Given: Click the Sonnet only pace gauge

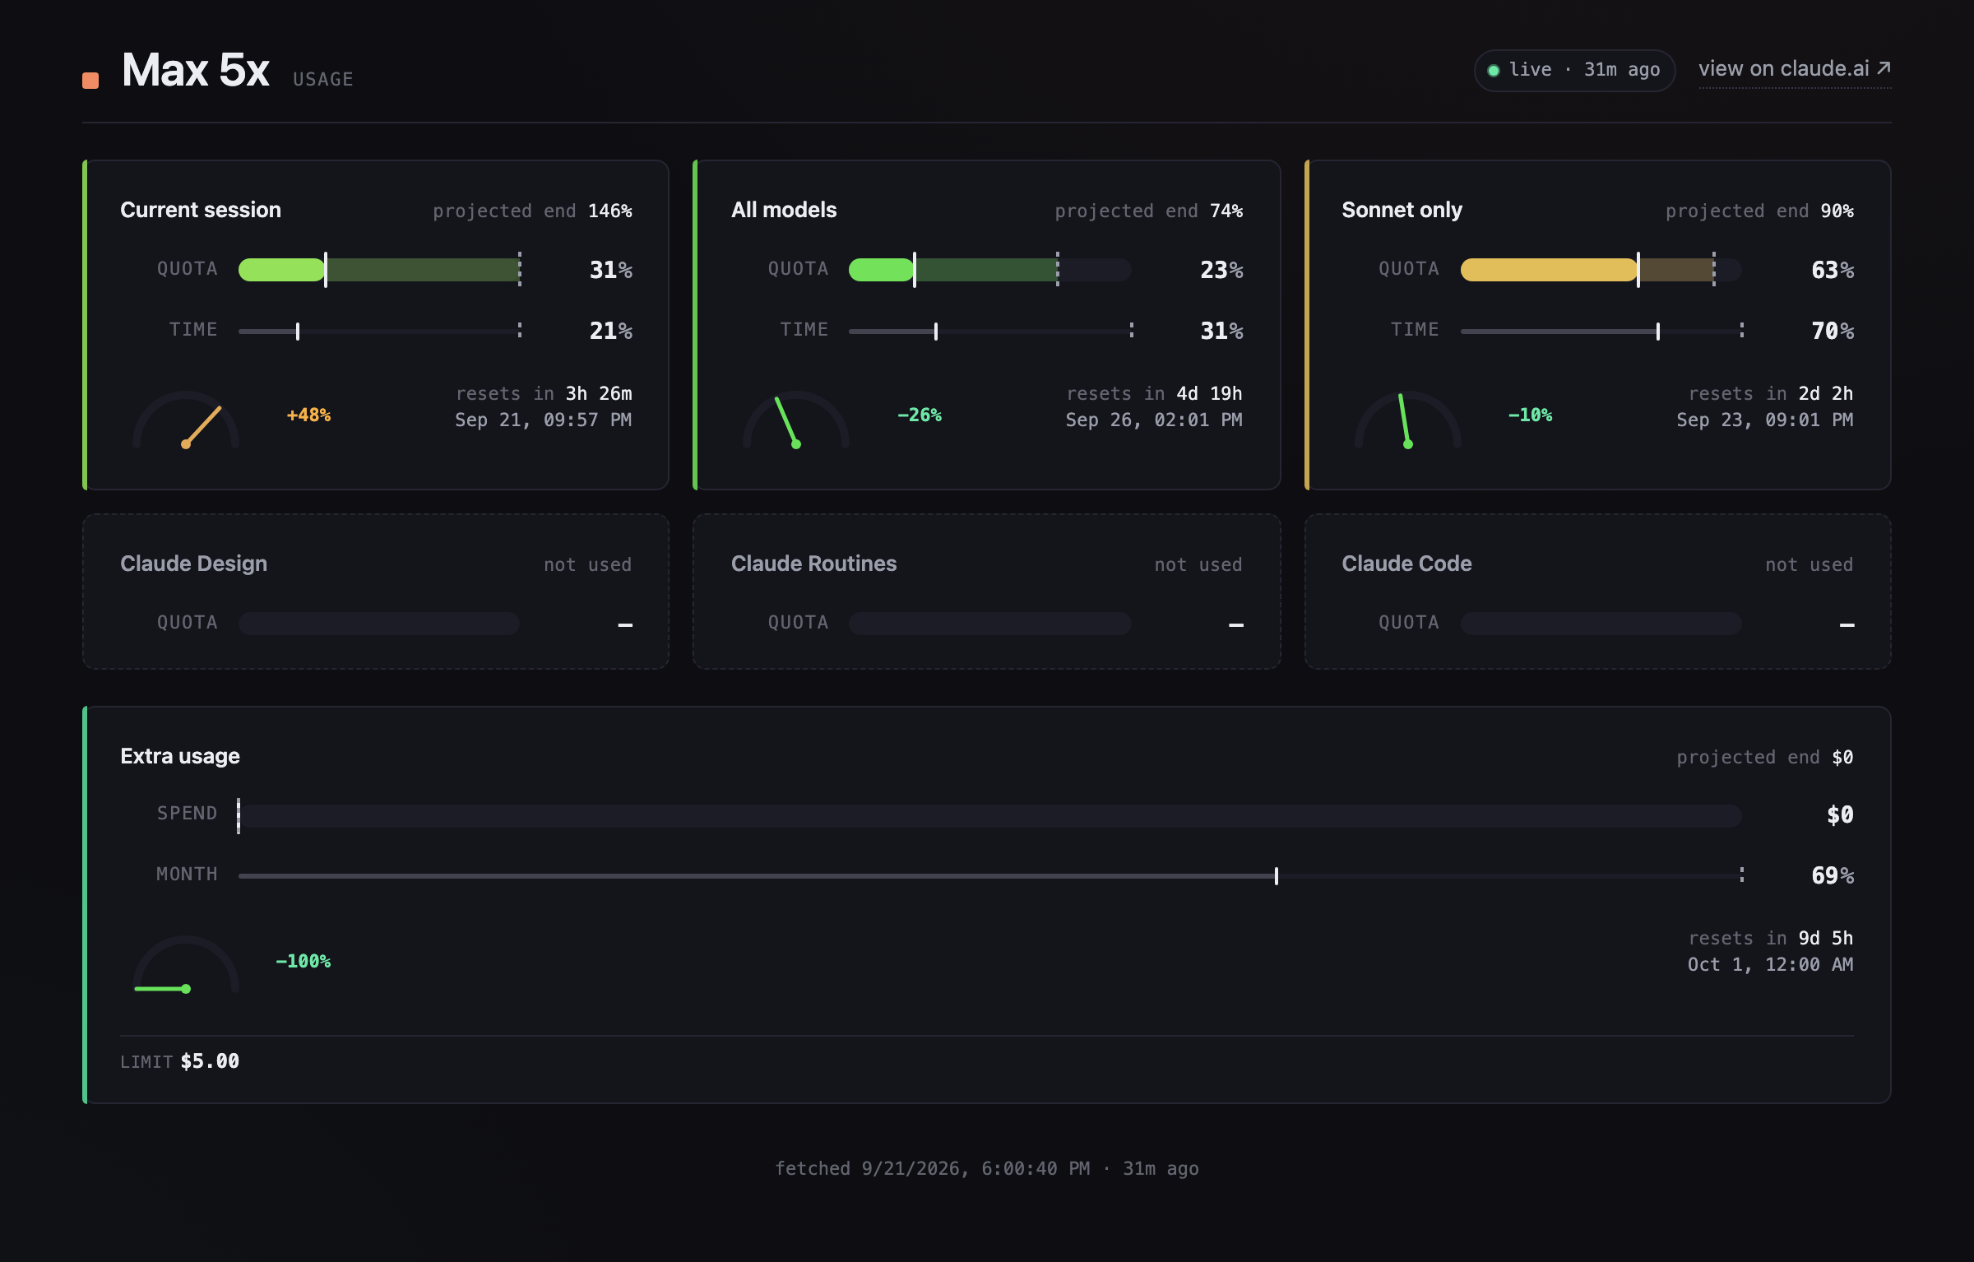Looking at the screenshot, I should [x=1408, y=419].
